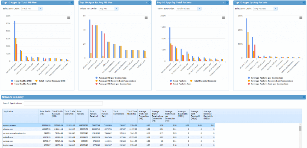Image resolution: width=307 pixels, height=148 pixels.
Task: Sort table by Total Traffic (MB) column header
Action: pyautogui.click(x=45, y=116)
